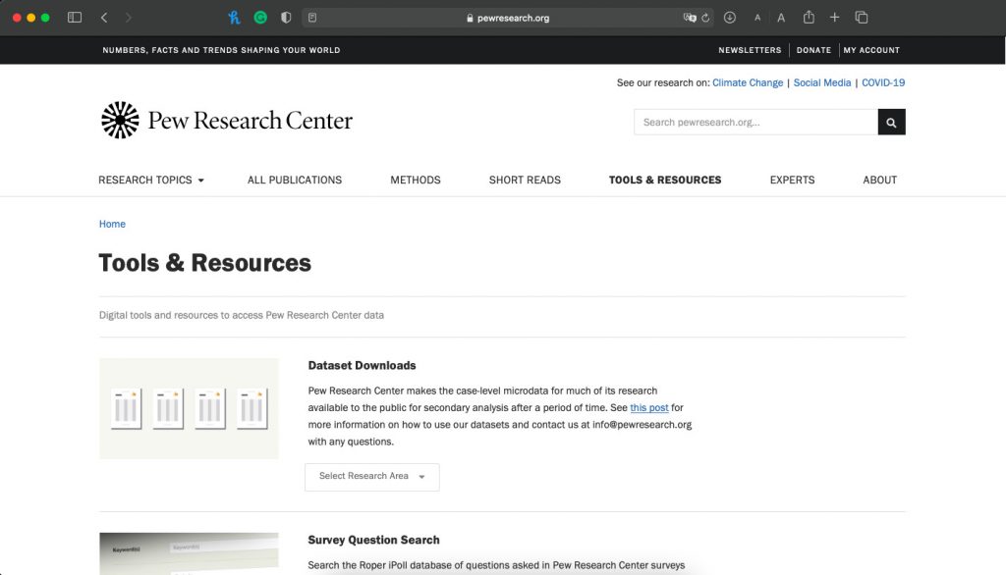The image size is (1006, 575).
Task: Open My Account link
Action: tap(871, 50)
